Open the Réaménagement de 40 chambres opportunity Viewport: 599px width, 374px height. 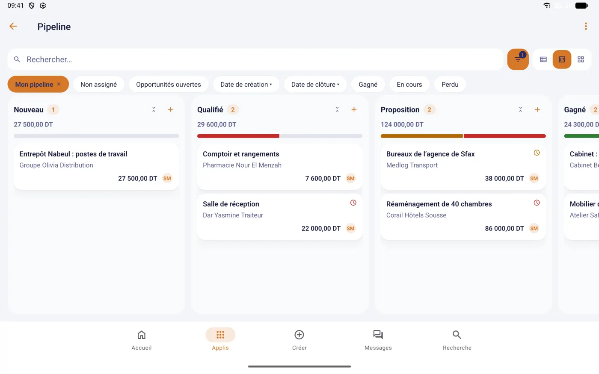(463, 216)
